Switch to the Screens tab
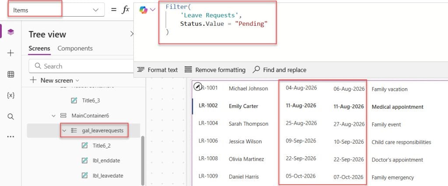This screenshot has width=448, height=186. pyautogui.click(x=39, y=48)
